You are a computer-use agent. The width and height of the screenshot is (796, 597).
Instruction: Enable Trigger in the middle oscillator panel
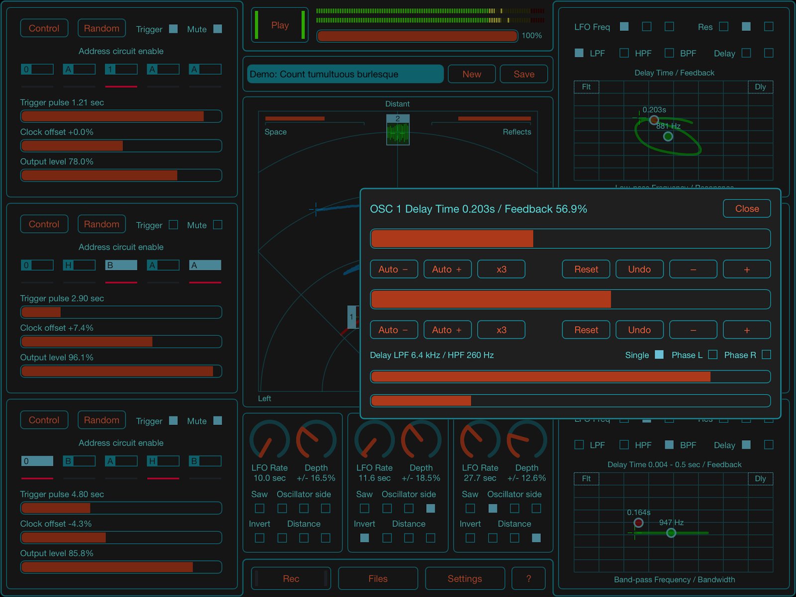[173, 225]
